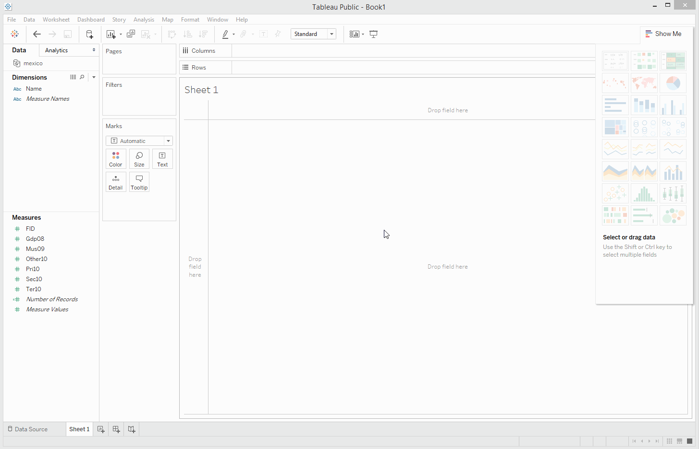Click the Text button on Marks card

(x=162, y=159)
